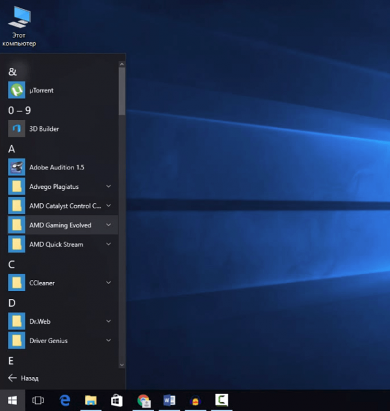Launch Microsoft Edge from the taskbar
Image resolution: width=390 pixels, height=411 pixels.
point(64,401)
